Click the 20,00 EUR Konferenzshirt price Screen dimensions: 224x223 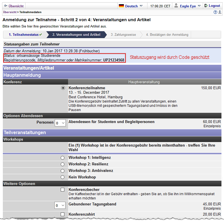tap(212, 214)
